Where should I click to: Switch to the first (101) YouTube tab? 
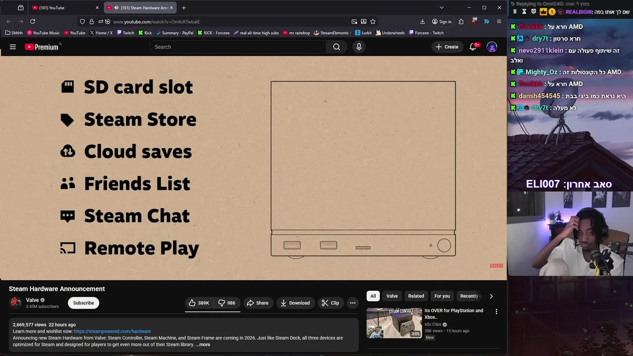point(65,7)
